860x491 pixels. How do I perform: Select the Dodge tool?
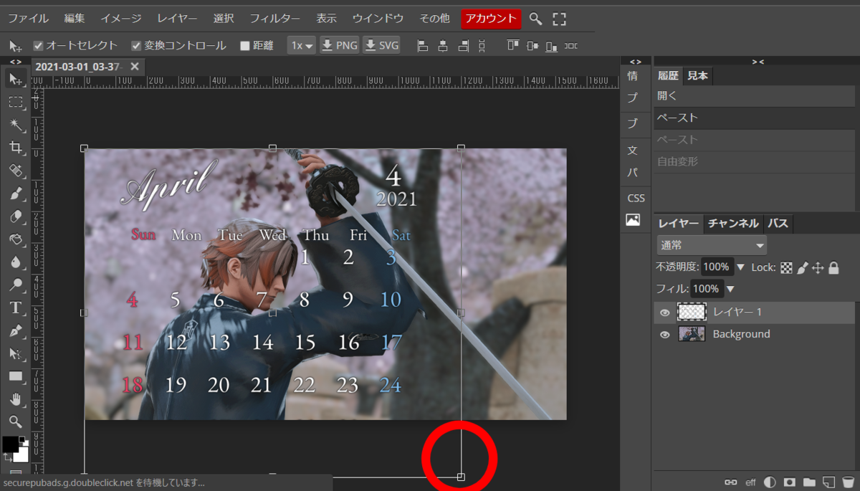coord(16,285)
